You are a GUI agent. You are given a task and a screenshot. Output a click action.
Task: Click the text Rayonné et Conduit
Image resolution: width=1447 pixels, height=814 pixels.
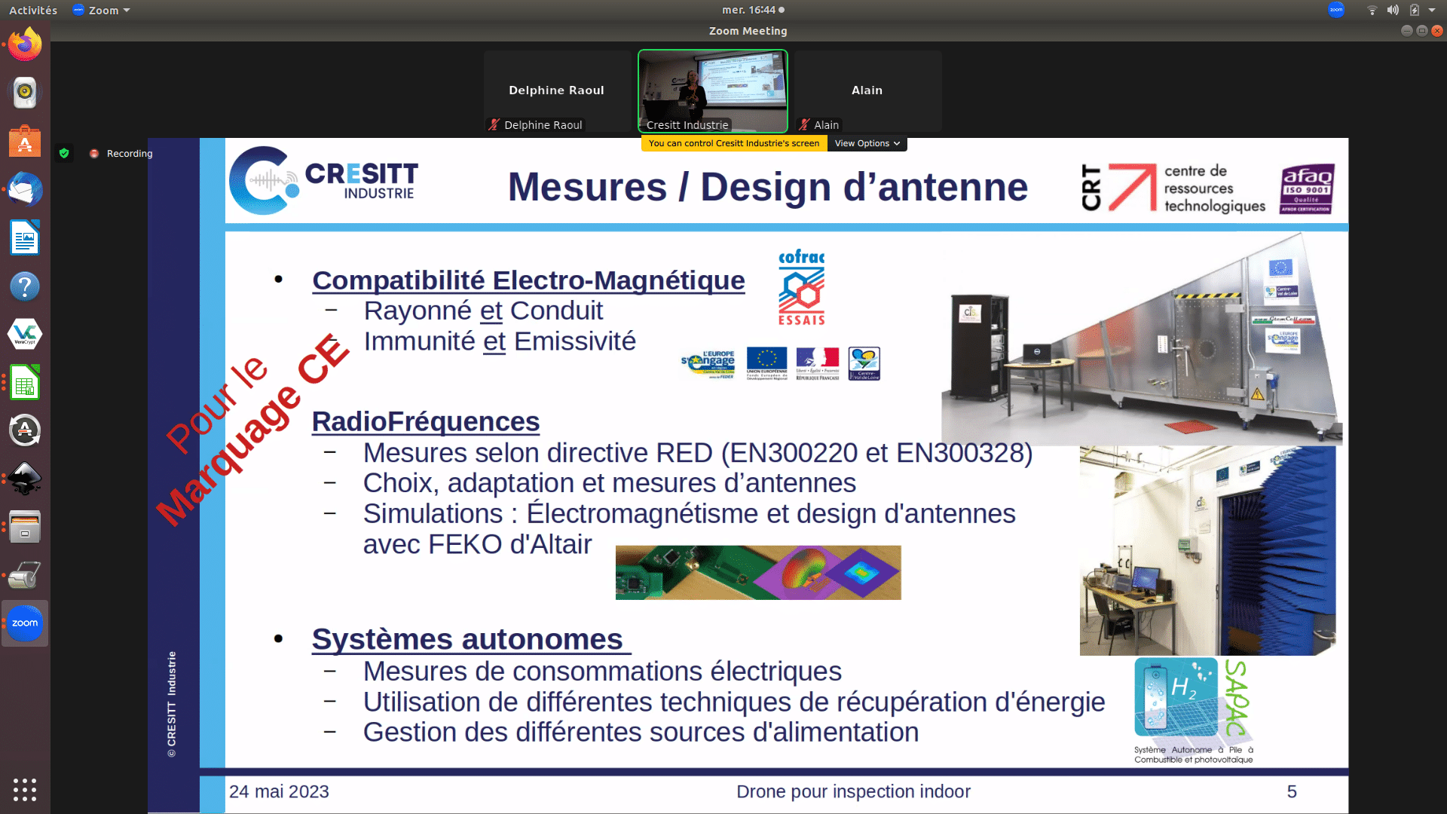(483, 311)
